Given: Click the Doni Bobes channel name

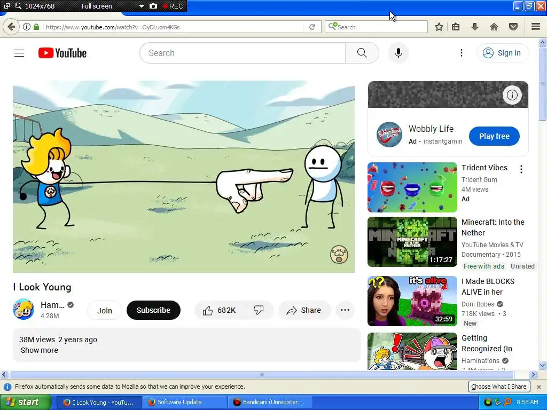Looking at the screenshot, I should 478,304.
